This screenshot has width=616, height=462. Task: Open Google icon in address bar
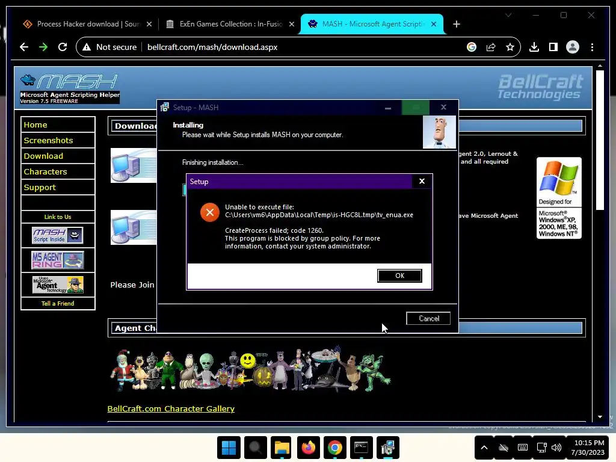tap(472, 47)
